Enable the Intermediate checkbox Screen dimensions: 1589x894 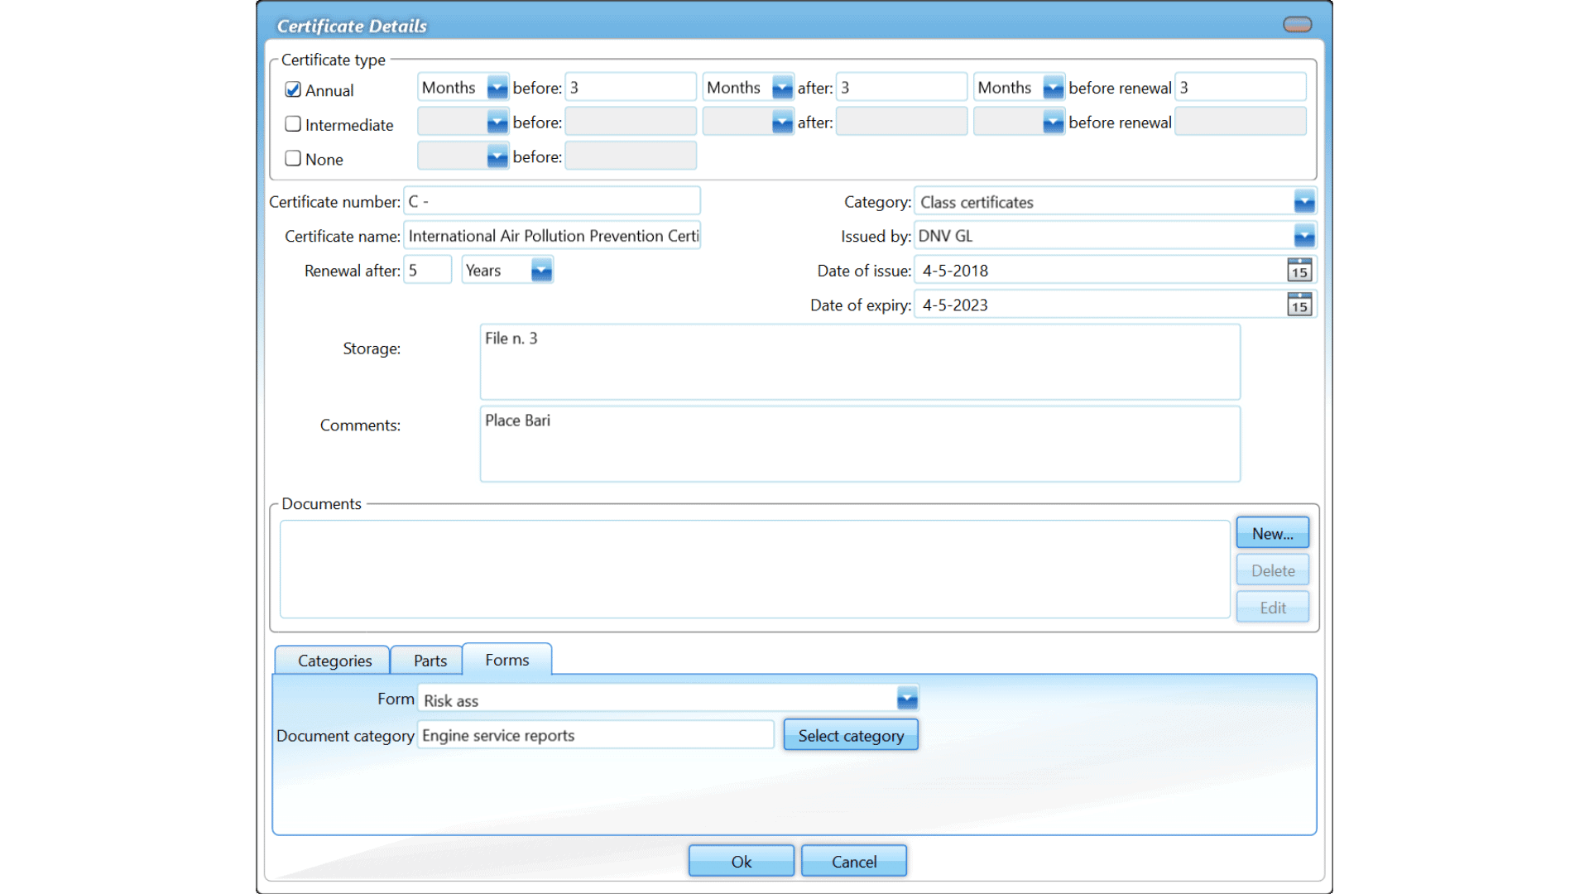(x=293, y=124)
